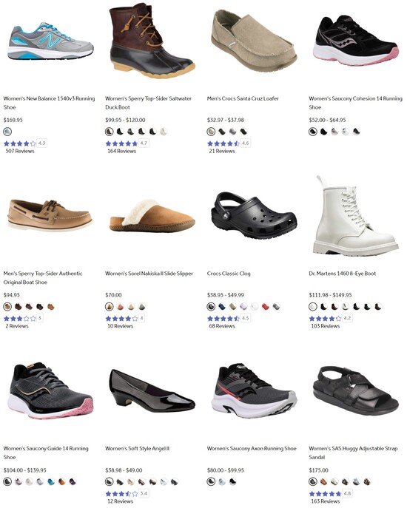Screen dimensions: 407x508
Task: Open Women's Sorel Nakiska II Slide Slipper link
Action: (x=149, y=274)
